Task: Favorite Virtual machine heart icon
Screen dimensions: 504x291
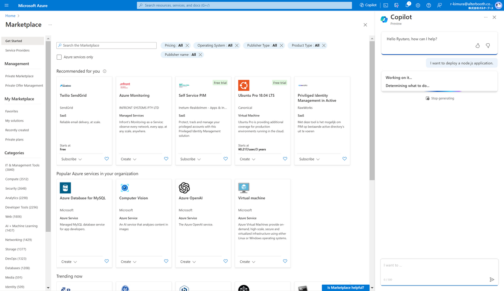Action: 285,262
